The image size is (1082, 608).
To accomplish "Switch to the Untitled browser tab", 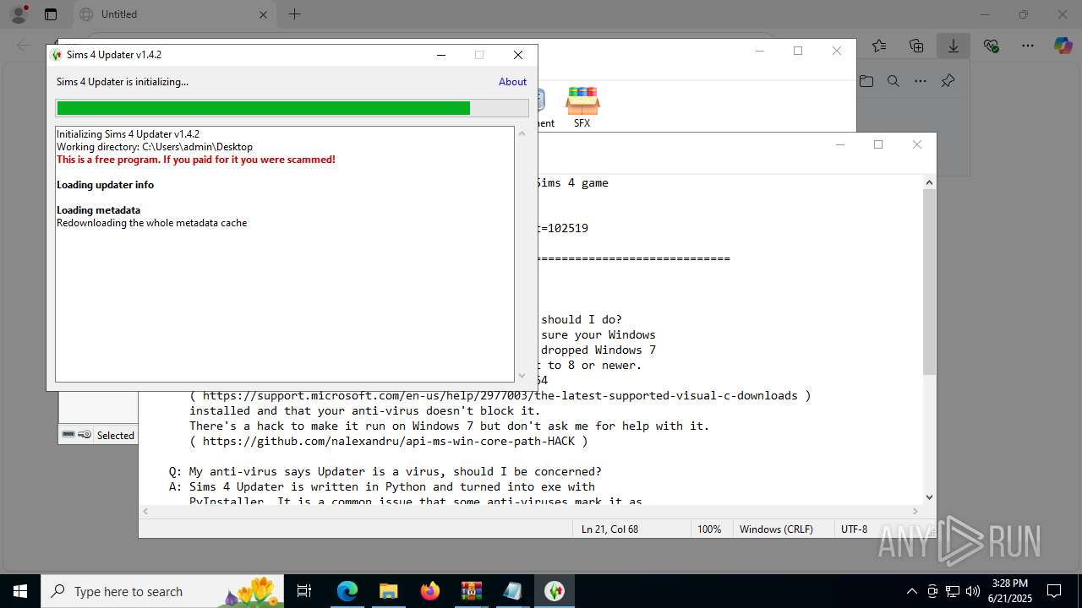I will coord(173,14).
